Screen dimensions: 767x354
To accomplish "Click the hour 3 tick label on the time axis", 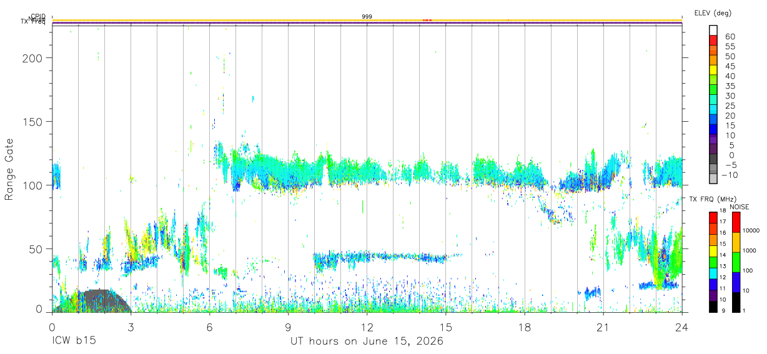I will [131, 327].
